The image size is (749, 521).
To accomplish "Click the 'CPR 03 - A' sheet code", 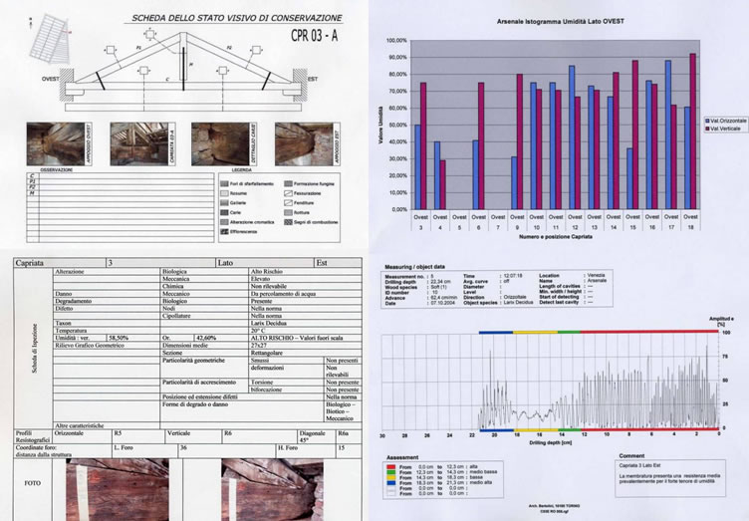I will 314,36.
